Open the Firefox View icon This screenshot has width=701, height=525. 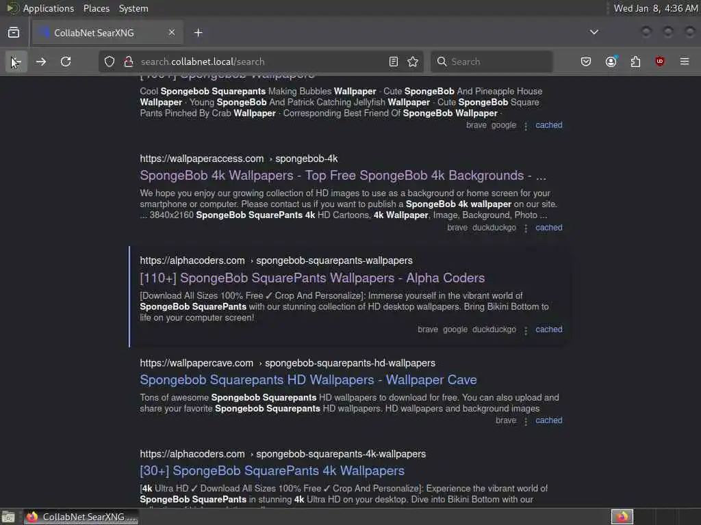(x=14, y=33)
